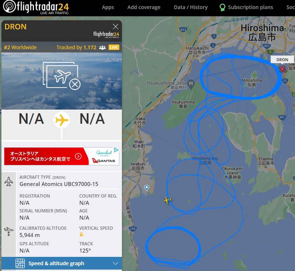Viewport: 295px width, 271px height.
Task: Click the Speed & altitude graph icon
Action: click(20, 263)
